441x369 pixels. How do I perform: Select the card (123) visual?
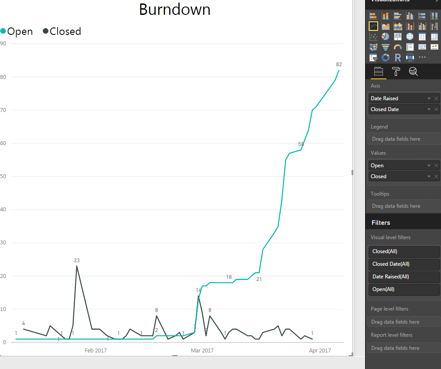tap(422, 47)
